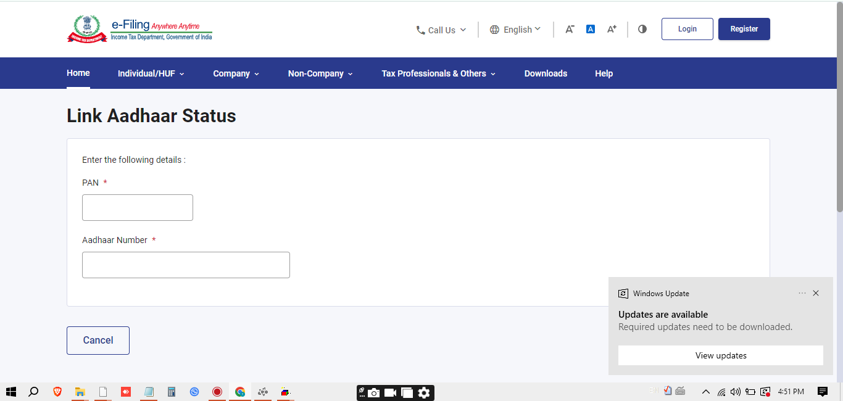Click the PAN input field
Viewport: 843px width, 401px height.
(x=138, y=208)
